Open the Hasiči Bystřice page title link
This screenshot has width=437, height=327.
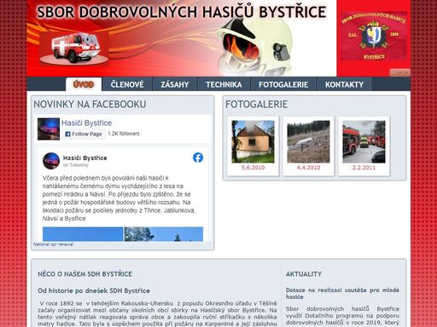coord(86,123)
